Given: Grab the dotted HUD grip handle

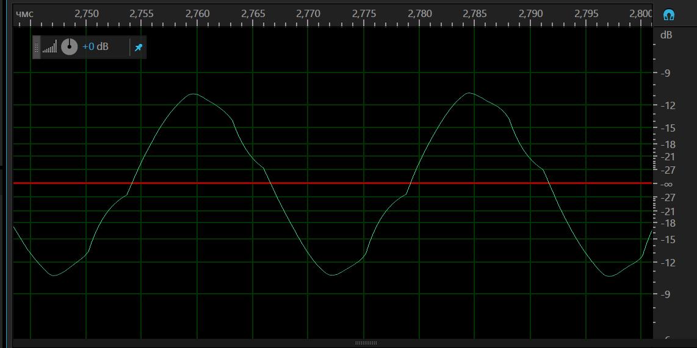Looking at the screenshot, I should point(37,47).
